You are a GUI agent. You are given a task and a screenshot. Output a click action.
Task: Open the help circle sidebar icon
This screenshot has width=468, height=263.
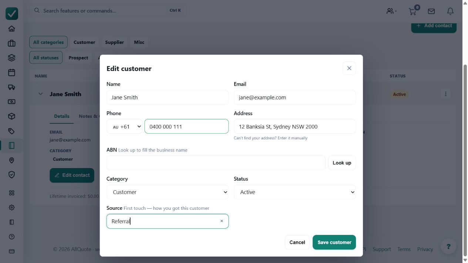(x=11, y=237)
